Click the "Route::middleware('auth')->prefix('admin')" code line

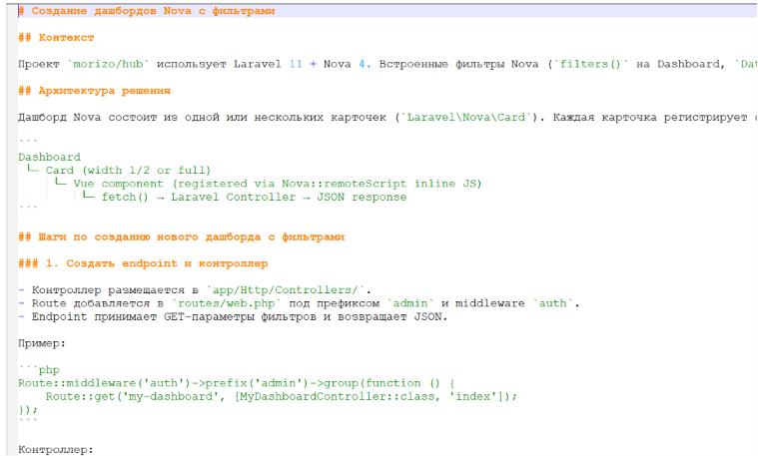pos(237,383)
